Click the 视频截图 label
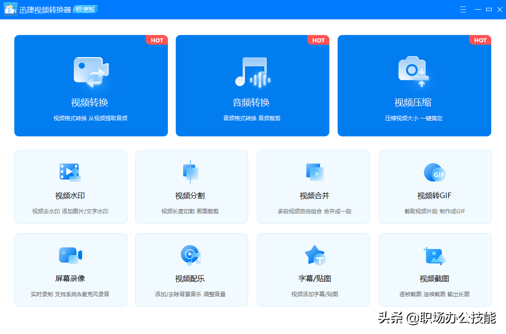The width and height of the screenshot is (506, 334). pyautogui.click(x=435, y=279)
